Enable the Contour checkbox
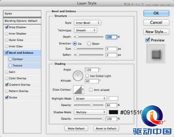The image size is (174, 137). pyautogui.click(x=10, y=59)
